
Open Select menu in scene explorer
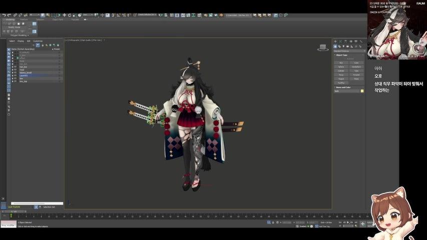12,41
